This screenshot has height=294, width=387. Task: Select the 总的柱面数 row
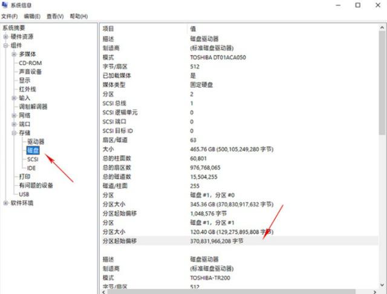pos(239,158)
